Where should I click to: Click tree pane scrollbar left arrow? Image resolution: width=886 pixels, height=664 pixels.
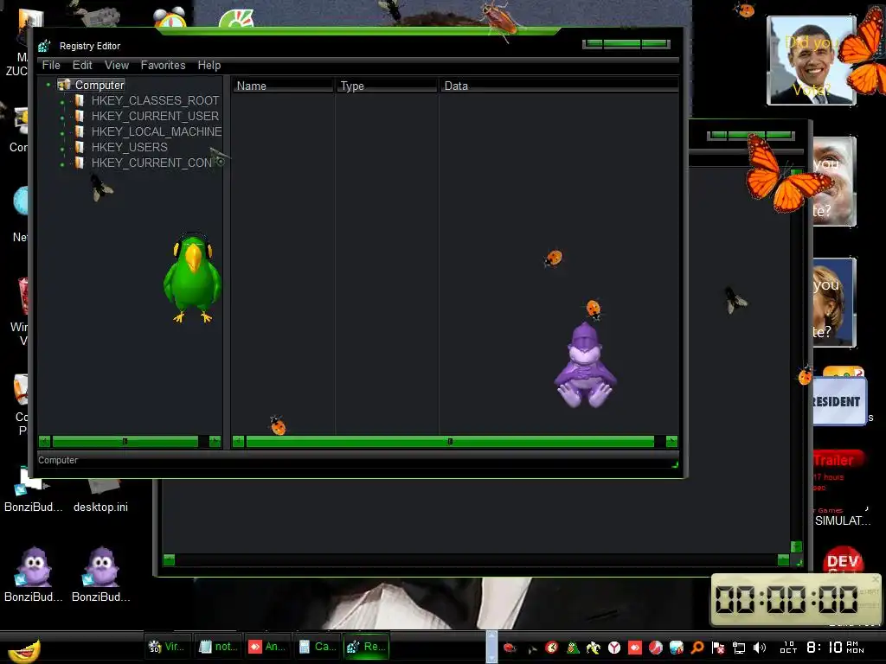[45, 442]
